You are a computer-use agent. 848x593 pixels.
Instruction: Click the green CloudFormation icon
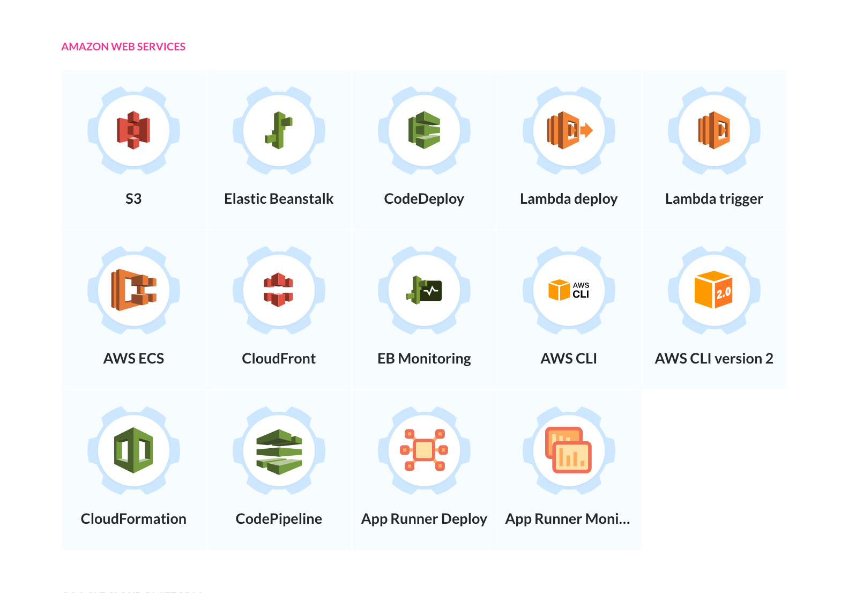(133, 450)
